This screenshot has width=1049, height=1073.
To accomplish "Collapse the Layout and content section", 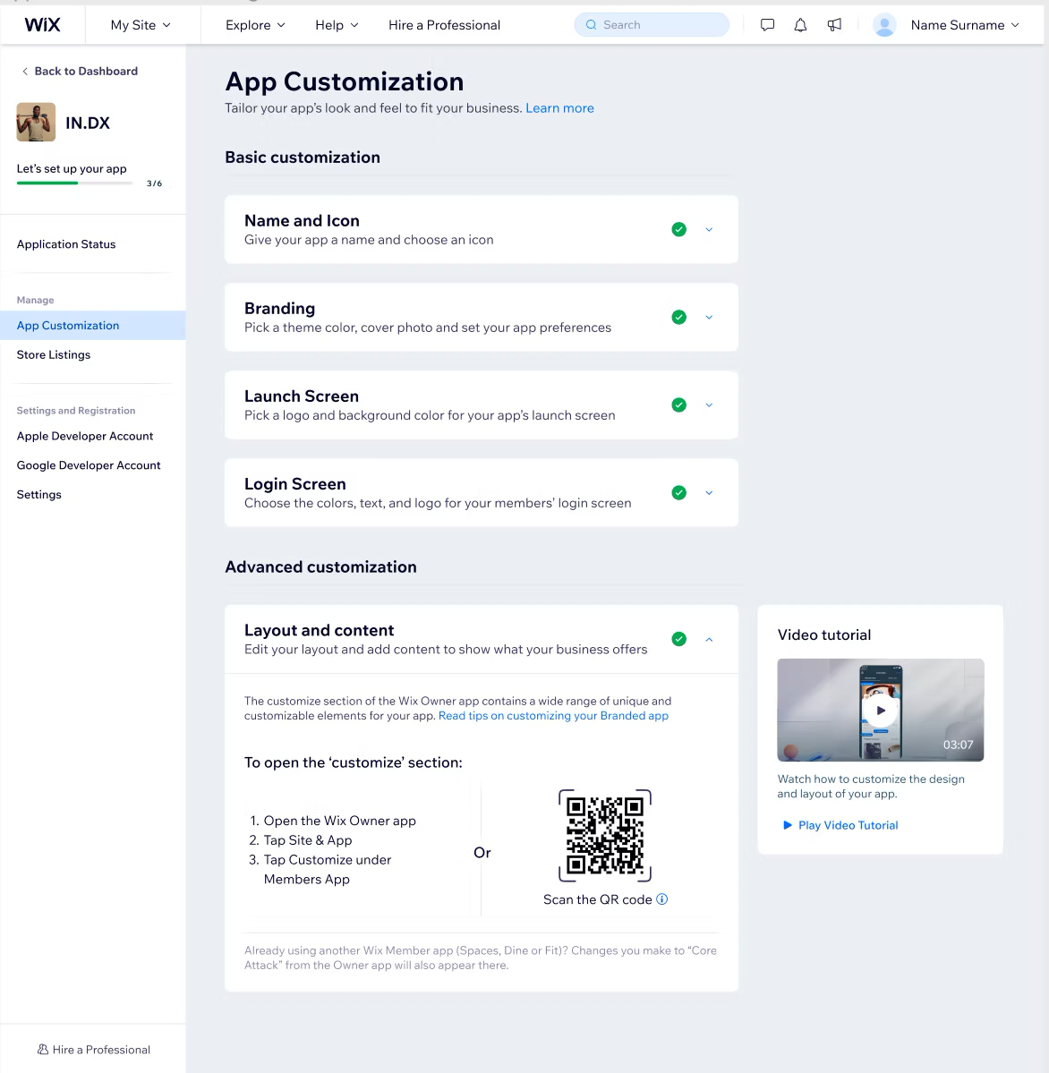I will [709, 638].
